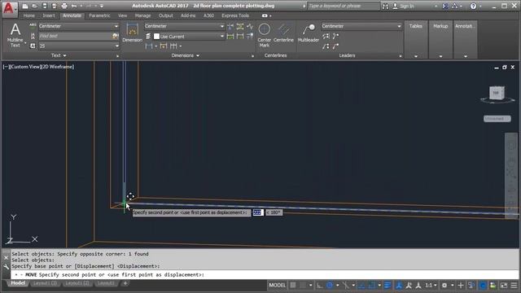The height and width of the screenshot is (293, 521).
Task: Click the Add Leader icon
Action: pyautogui.click(x=335, y=36)
